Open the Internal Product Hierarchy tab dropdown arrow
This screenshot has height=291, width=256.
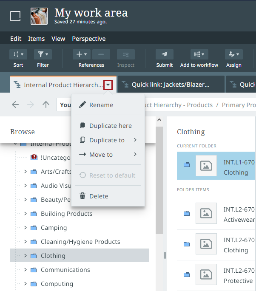[108, 85]
